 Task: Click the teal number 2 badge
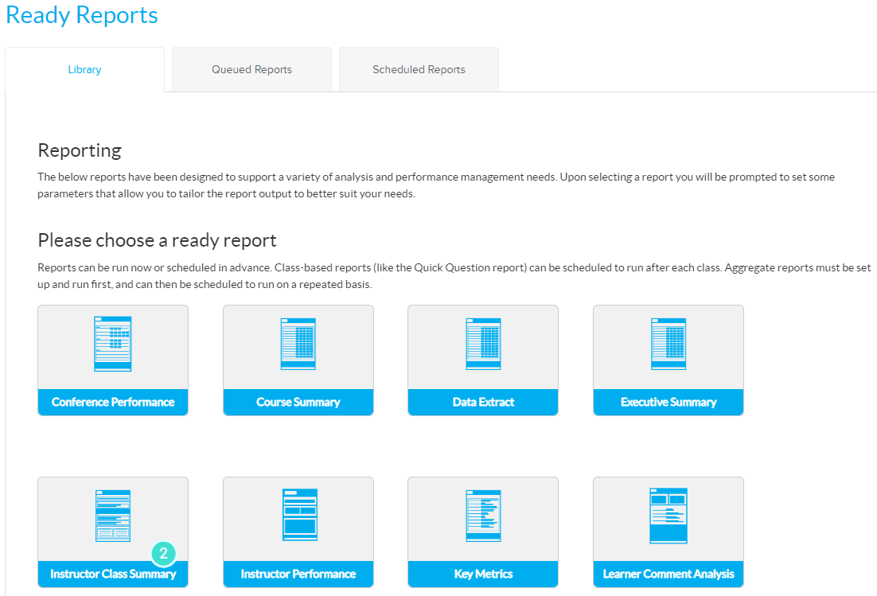tap(163, 554)
